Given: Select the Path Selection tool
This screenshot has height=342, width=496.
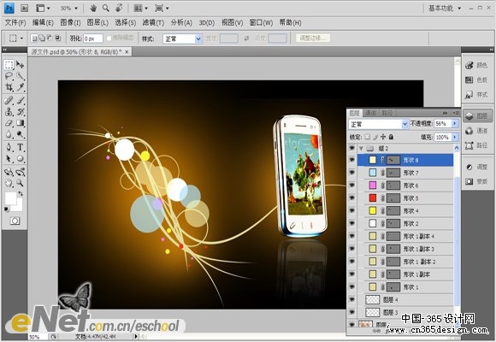Looking at the screenshot, I should tap(9, 159).
